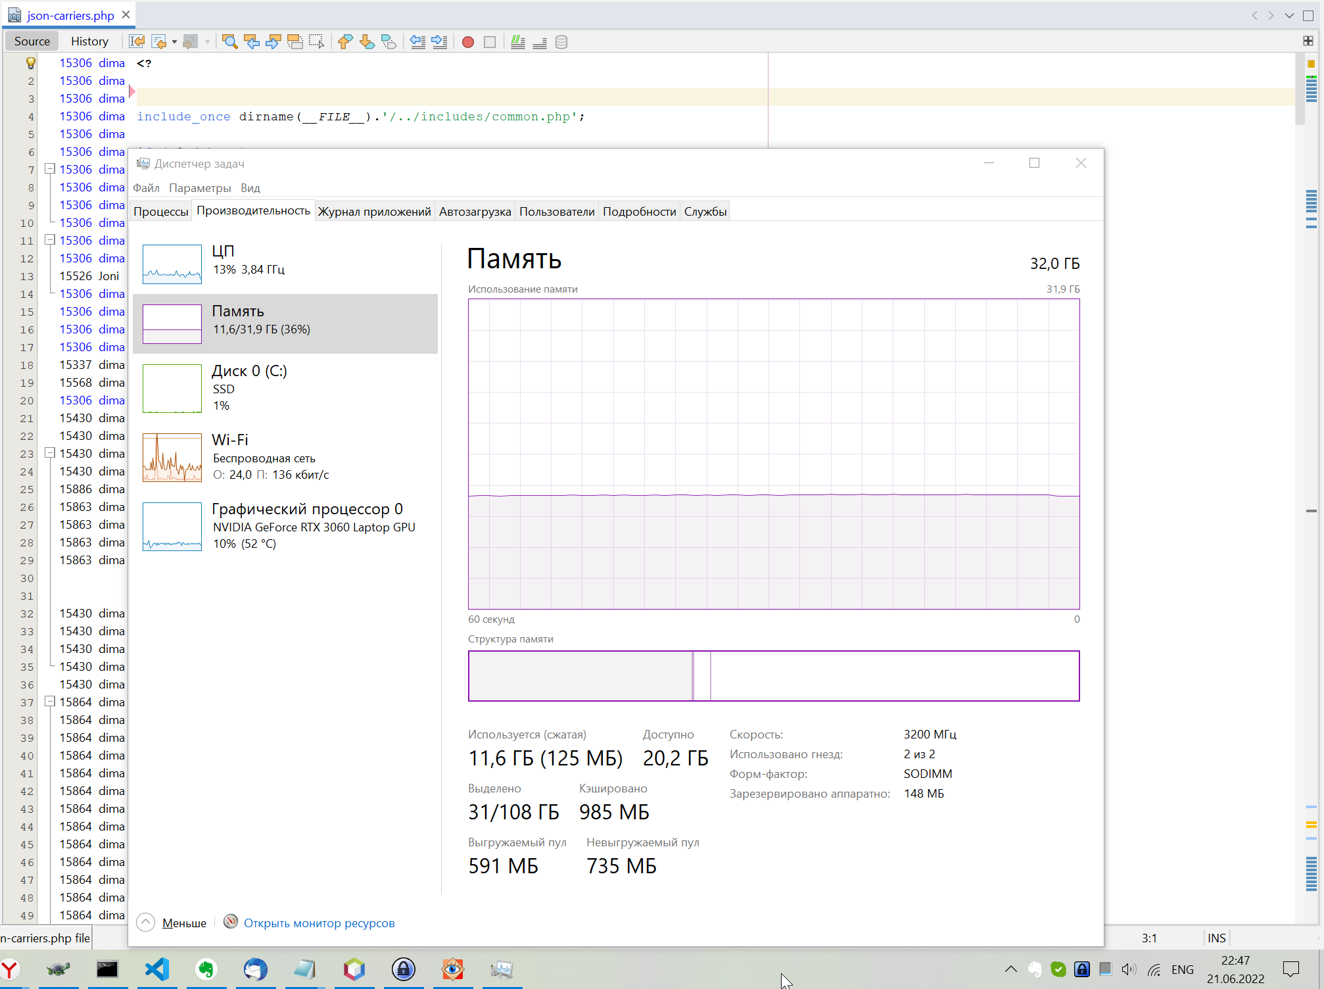The image size is (1324, 989).
Task: Click the Toggle Rectangular Selection icon
Action: (x=317, y=42)
